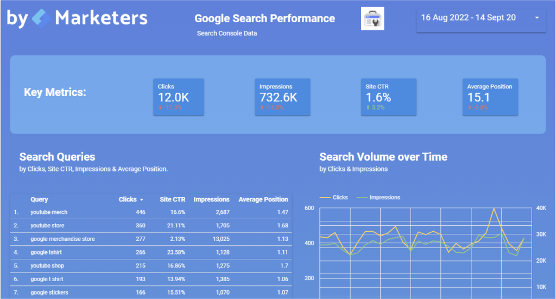Image resolution: width=556 pixels, height=299 pixels.
Task: Click the 600 left axis label
Action: click(309, 208)
